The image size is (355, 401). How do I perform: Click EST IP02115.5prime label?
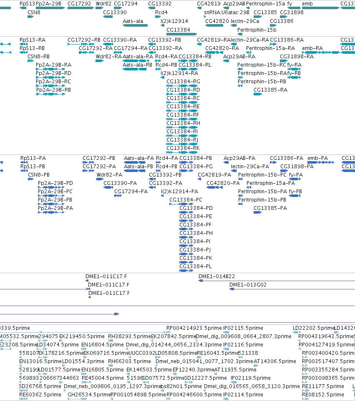tap(243, 328)
